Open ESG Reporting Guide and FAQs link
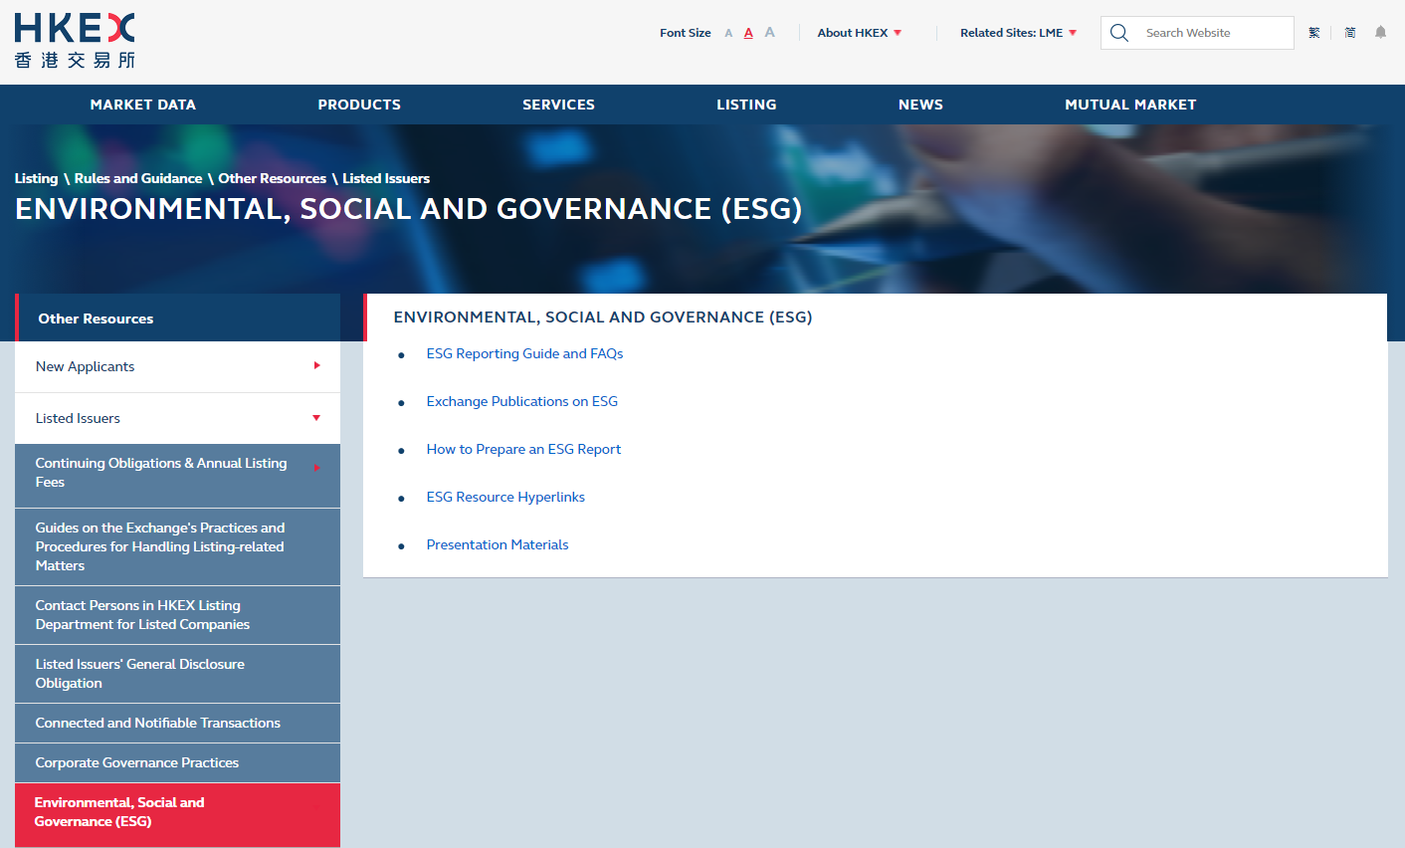 click(x=524, y=353)
